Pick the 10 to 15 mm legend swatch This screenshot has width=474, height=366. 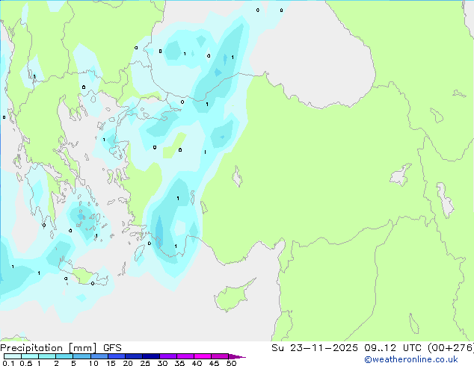point(99,356)
